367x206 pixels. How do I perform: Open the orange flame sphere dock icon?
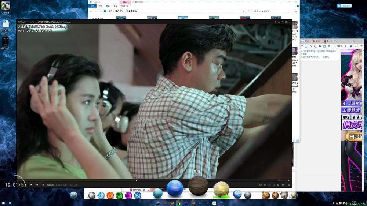[110, 195]
